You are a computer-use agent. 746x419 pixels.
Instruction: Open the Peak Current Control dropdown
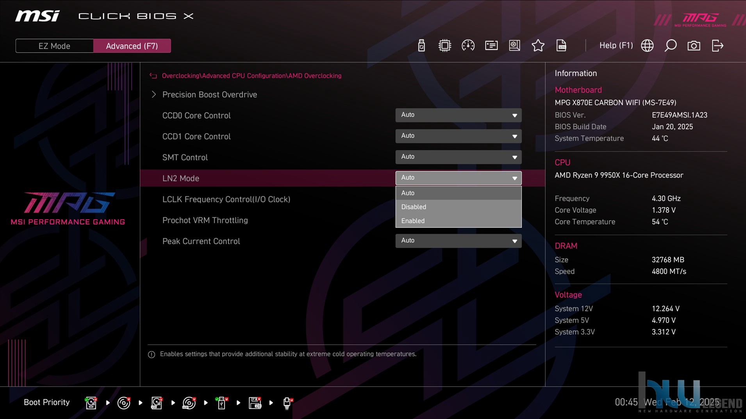458,241
